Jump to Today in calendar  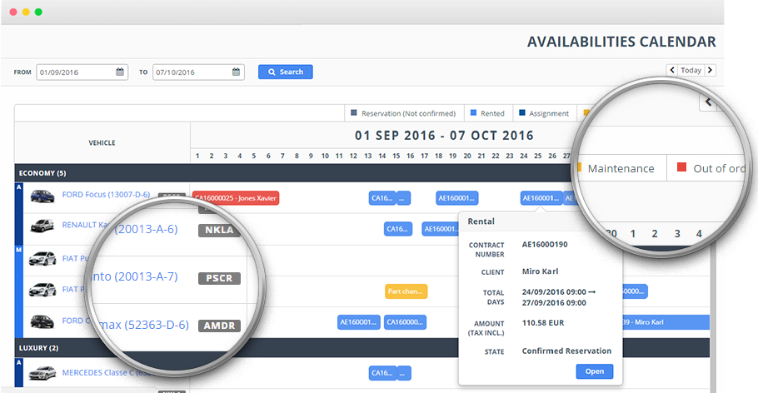(691, 70)
